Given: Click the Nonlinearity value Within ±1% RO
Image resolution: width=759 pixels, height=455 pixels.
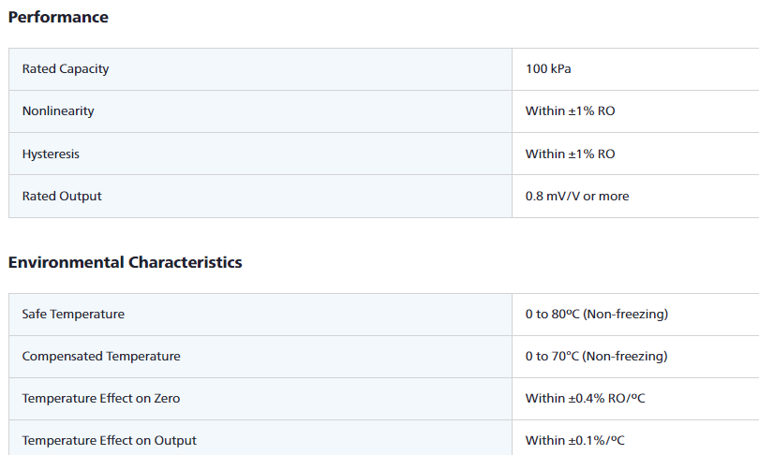Looking at the screenshot, I should point(570,111).
